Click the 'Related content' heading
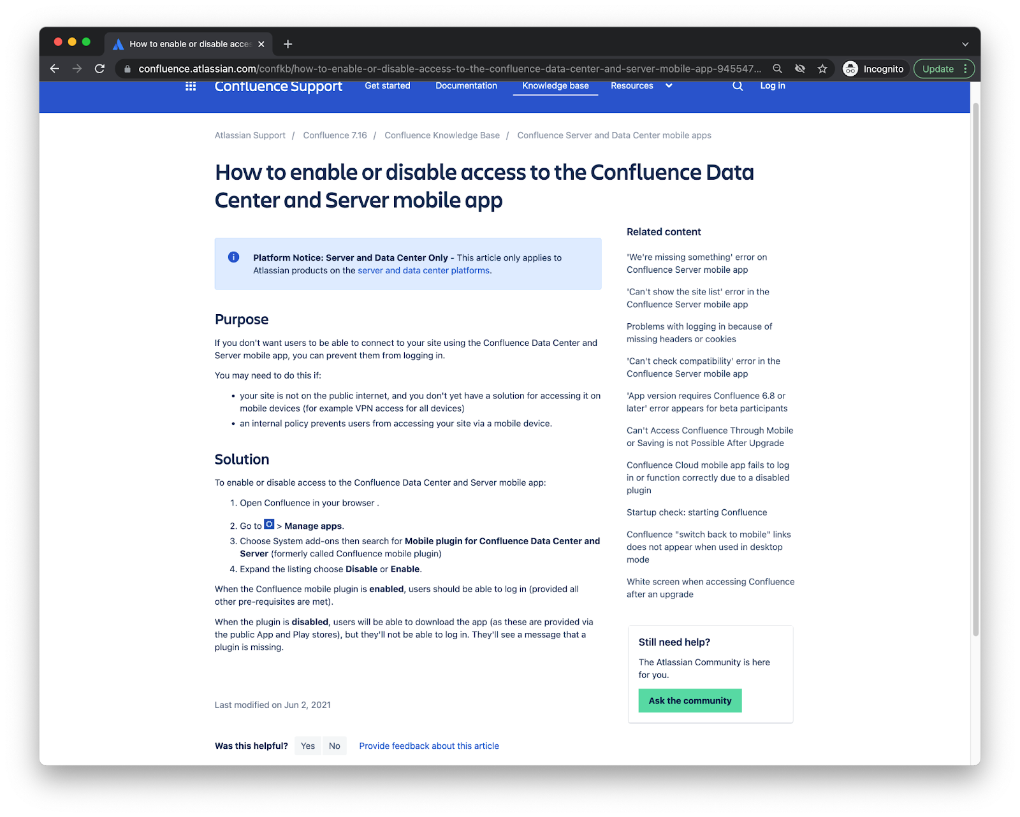This screenshot has height=817, width=1020. (664, 232)
